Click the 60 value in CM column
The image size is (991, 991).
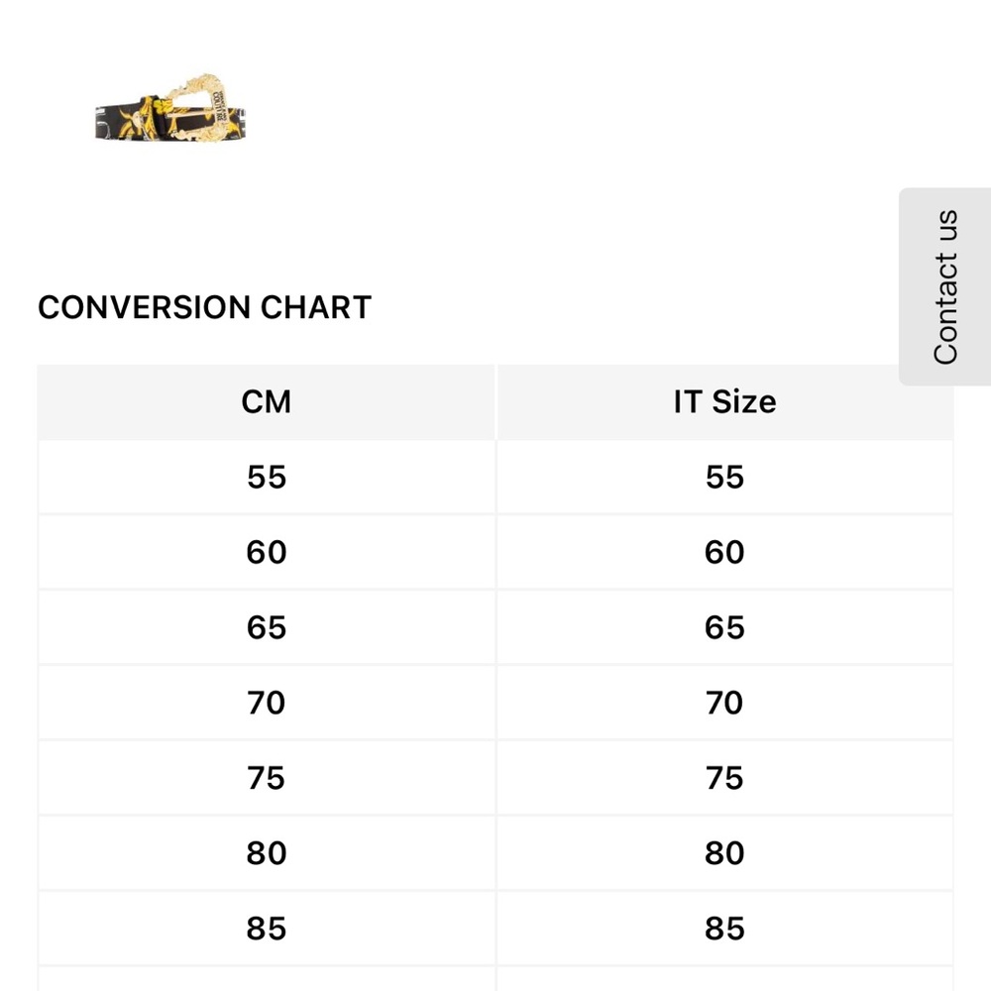point(266,552)
